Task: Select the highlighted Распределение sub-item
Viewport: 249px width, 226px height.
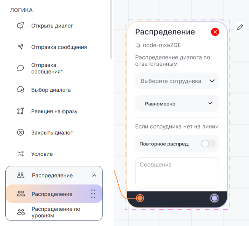Action: [54, 194]
